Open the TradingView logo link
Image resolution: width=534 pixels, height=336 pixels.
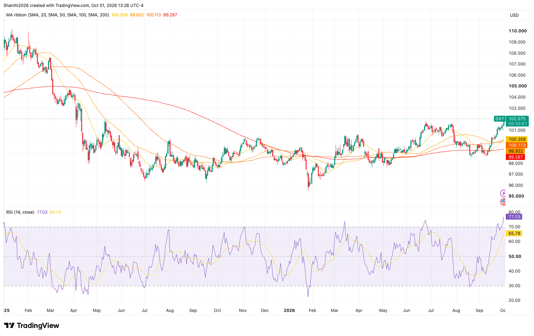[x=31, y=326]
